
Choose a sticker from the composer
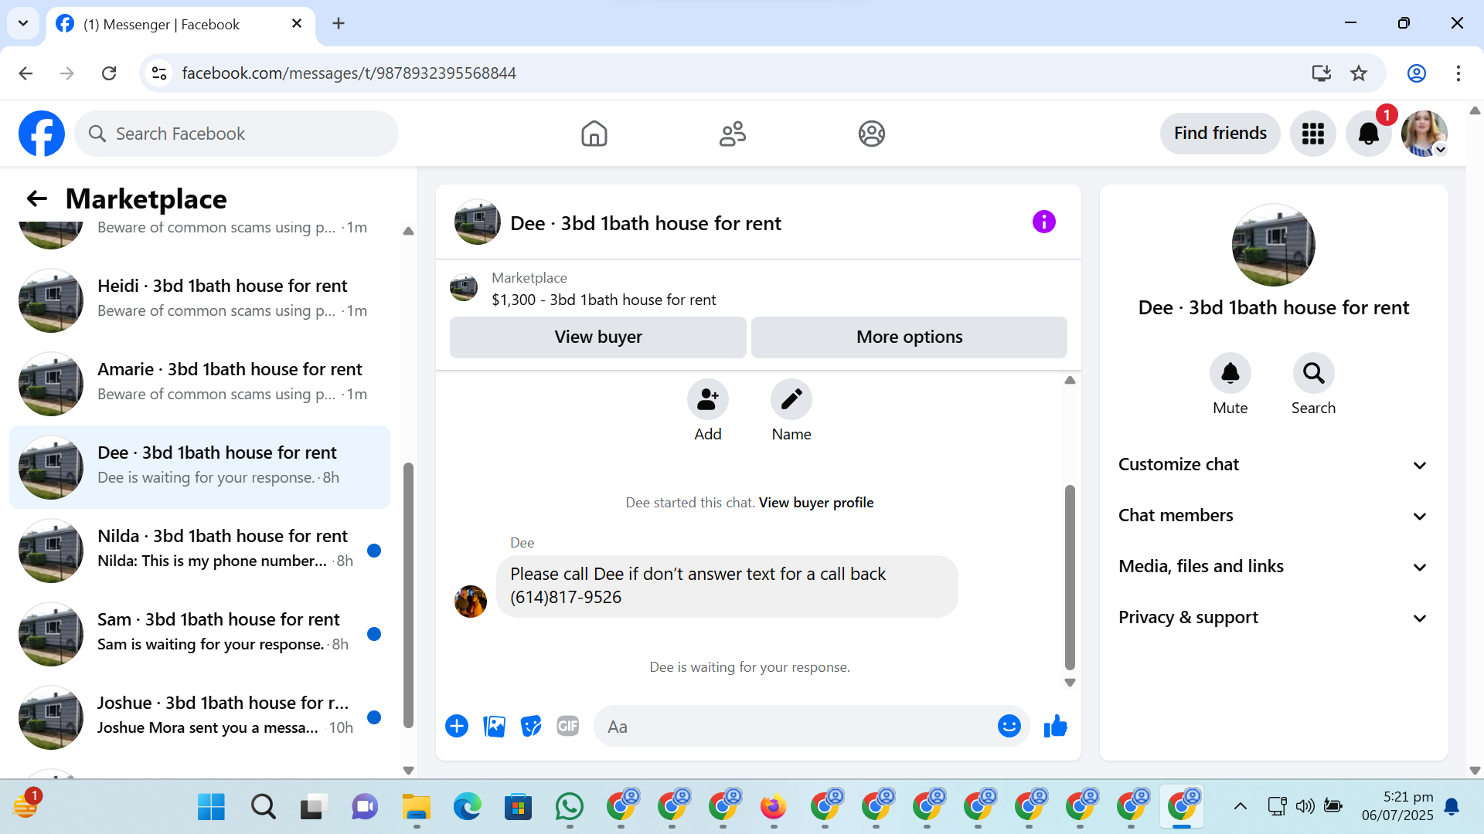[531, 726]
